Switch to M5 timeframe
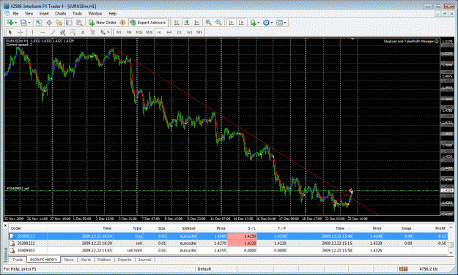Viewport: 458px width, 275px height. pos(129,32)
